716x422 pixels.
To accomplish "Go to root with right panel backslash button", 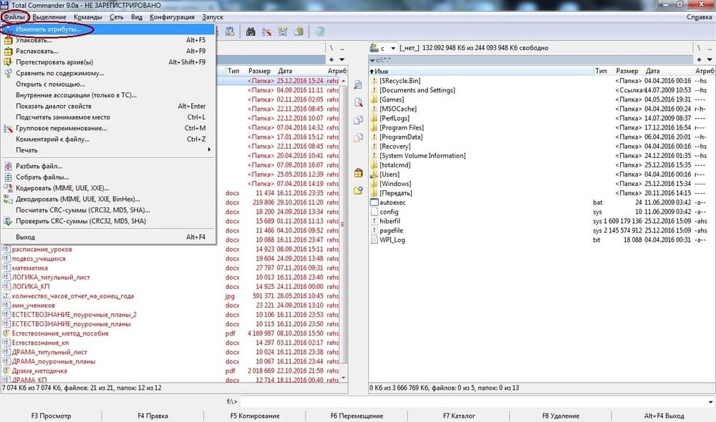I will pyautogui.click(x=699, y=48).
